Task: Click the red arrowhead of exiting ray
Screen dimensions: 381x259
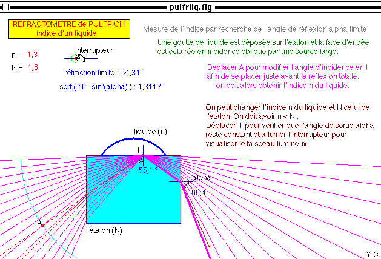Action: click(210, 247)
